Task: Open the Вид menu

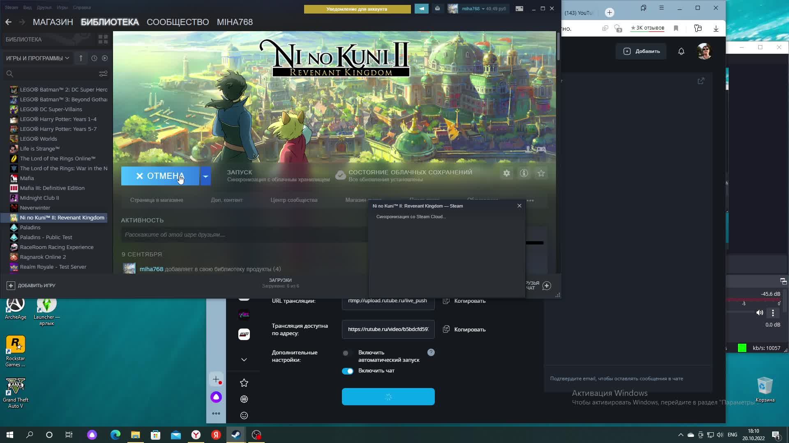Action: [27, 7]
